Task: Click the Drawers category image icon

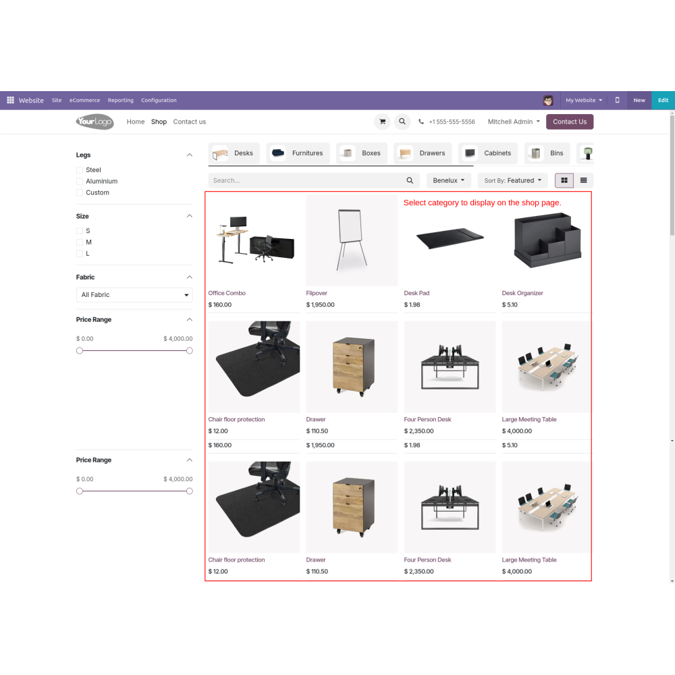Action: (x=405, y=153)
